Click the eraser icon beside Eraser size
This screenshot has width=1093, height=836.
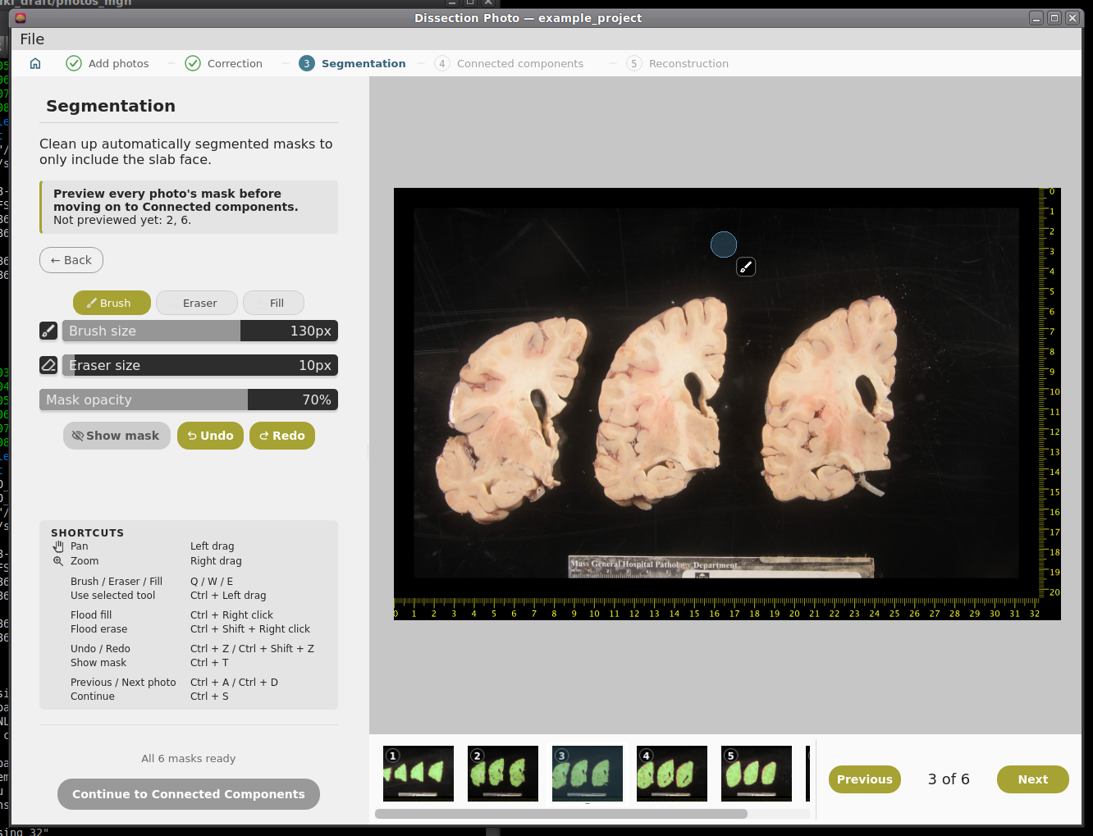(x=48, y=365)
